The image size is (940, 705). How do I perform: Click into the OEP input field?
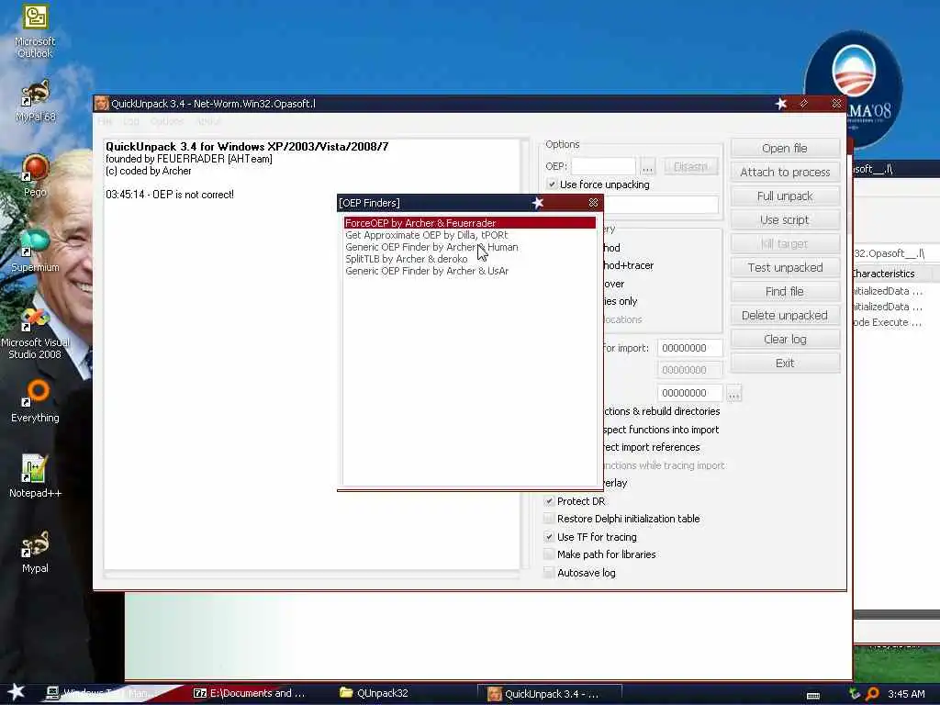click(603, 166)
